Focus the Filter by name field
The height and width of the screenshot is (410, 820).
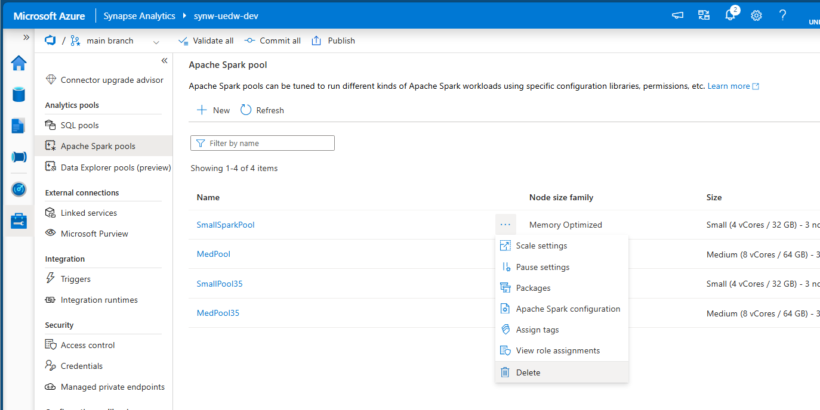click(263, 143)
